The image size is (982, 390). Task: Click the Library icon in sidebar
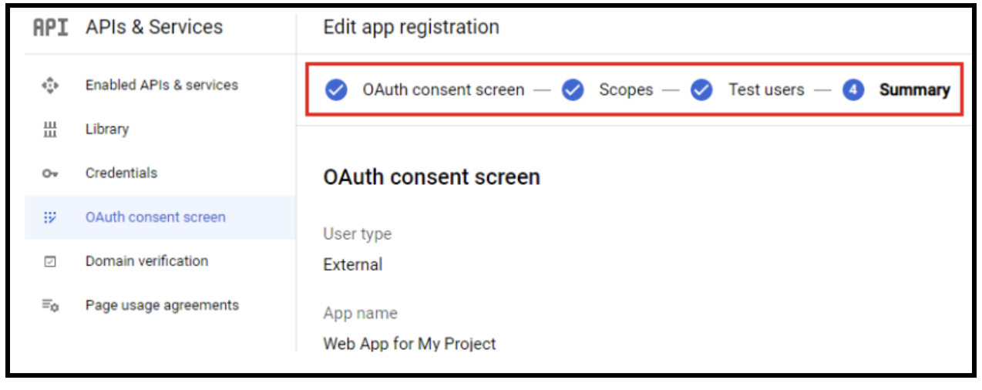pos(50,129)
